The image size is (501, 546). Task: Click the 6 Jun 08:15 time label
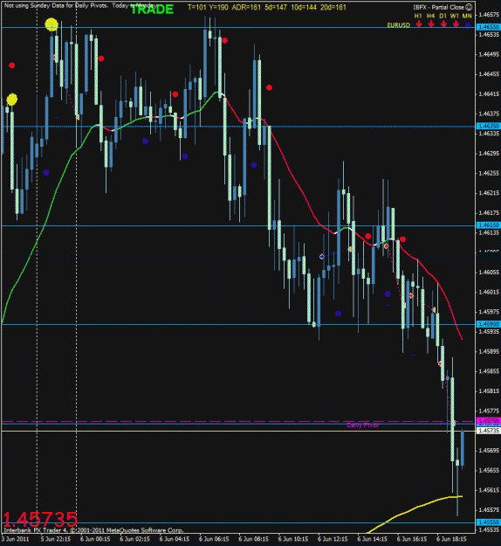[254, 539]
